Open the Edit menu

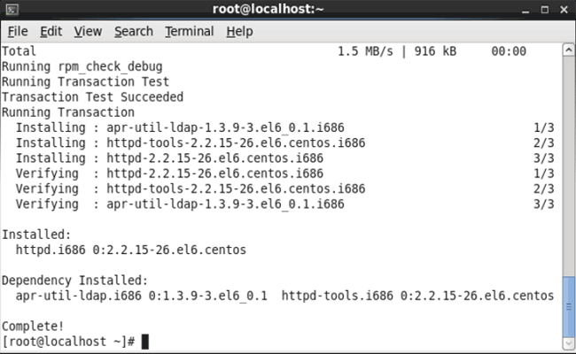(51, 31)
